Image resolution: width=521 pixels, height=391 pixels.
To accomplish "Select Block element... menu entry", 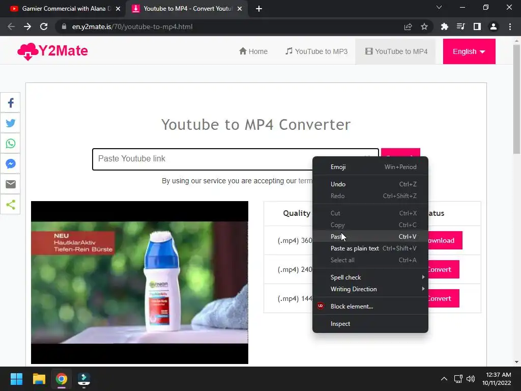I will [x=370, y=306].
